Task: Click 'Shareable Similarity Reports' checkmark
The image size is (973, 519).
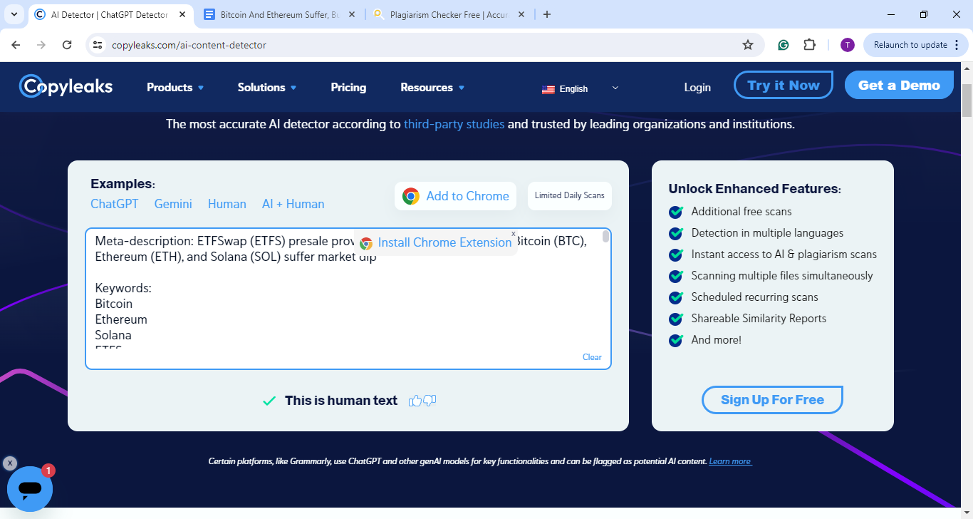Action: pos(676,319)
